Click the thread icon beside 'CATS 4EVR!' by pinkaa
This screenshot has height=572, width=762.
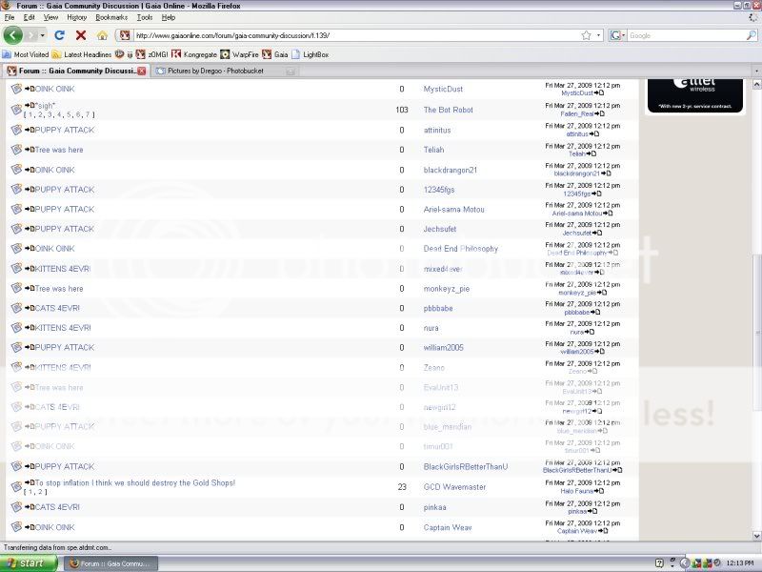tap(16, 507)
